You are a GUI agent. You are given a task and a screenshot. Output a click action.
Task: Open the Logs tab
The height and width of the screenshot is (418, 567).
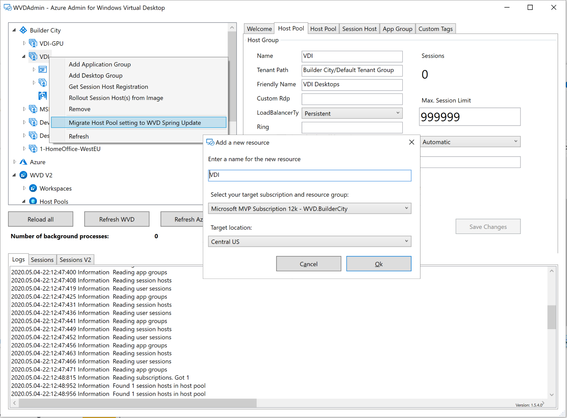pyautogui.click(x=18, y=259)
